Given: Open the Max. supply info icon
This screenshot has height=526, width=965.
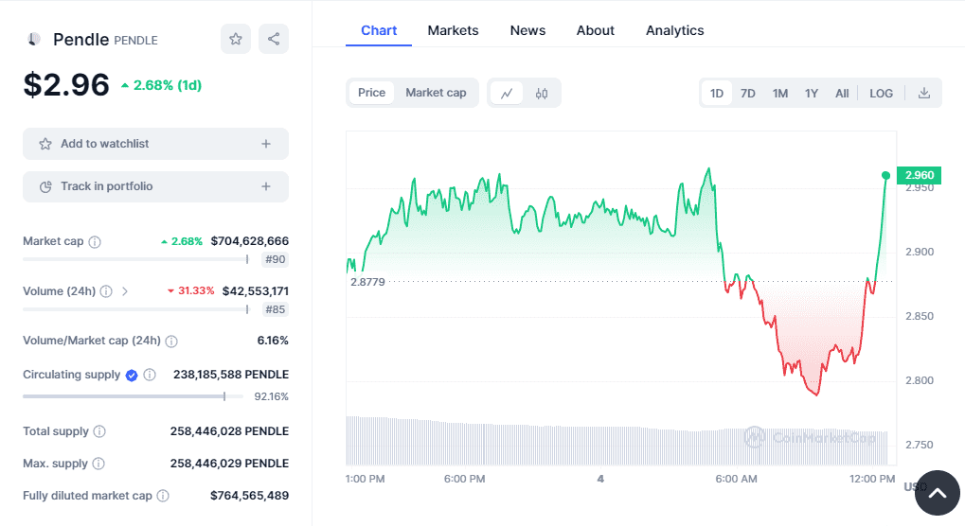Looking at the screenshot, I should pyautogui.click(x=98, y=464).
